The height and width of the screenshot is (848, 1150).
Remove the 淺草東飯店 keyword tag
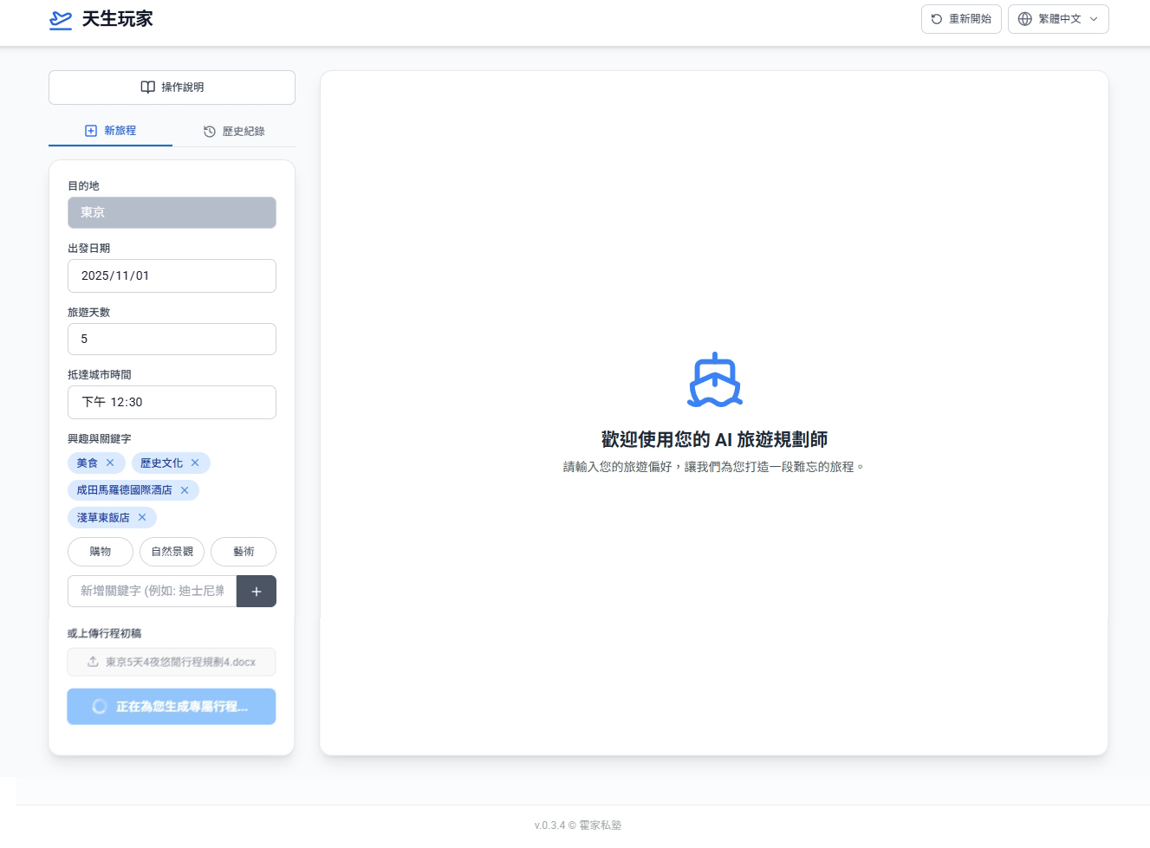142,518
